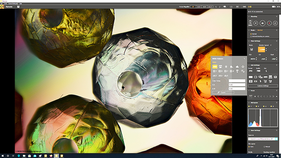Select the Custom 1 white balance preset
281x158 pixels.
click(x=215, y=76)
